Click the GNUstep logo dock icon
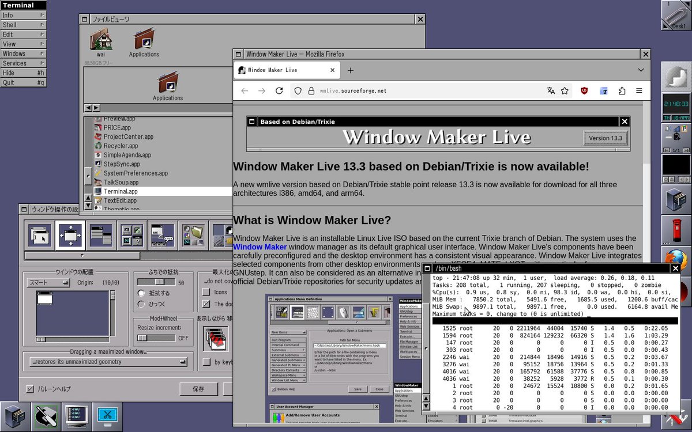692x432 pixels. tap(676, 78)
